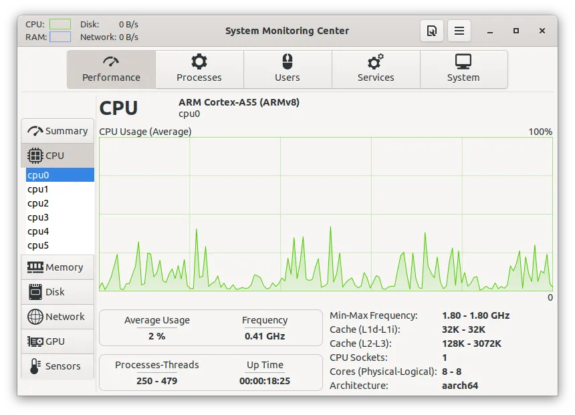Viewport: 575px width, 415px height.
Task: Click the Services gears icon
Action: [x=376, y=62]
